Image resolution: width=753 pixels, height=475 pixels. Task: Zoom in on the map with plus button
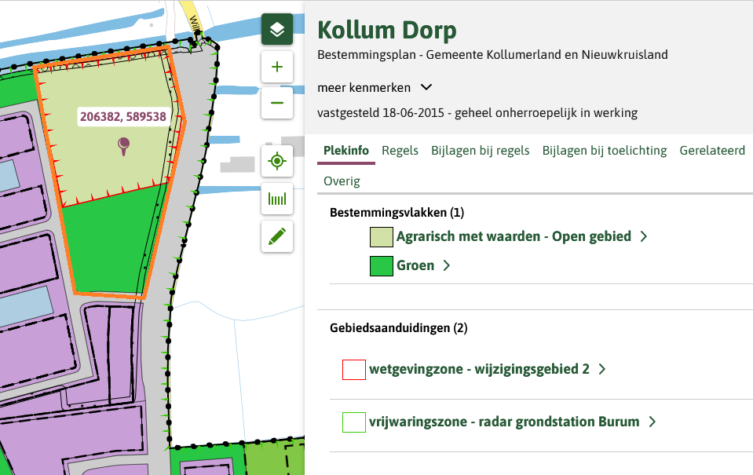point(277,67)
